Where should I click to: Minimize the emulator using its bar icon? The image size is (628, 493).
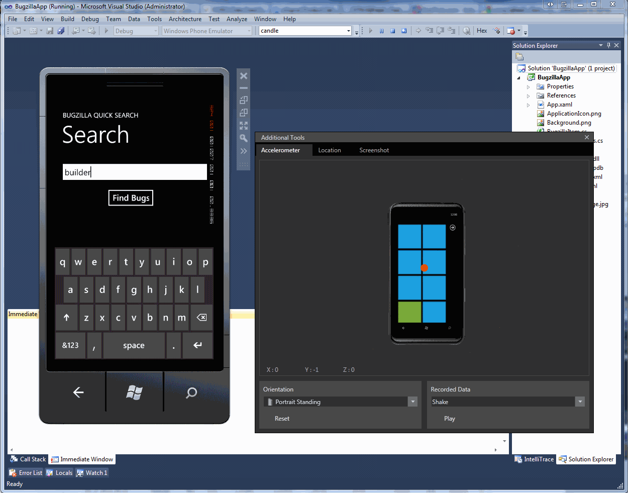244,88
